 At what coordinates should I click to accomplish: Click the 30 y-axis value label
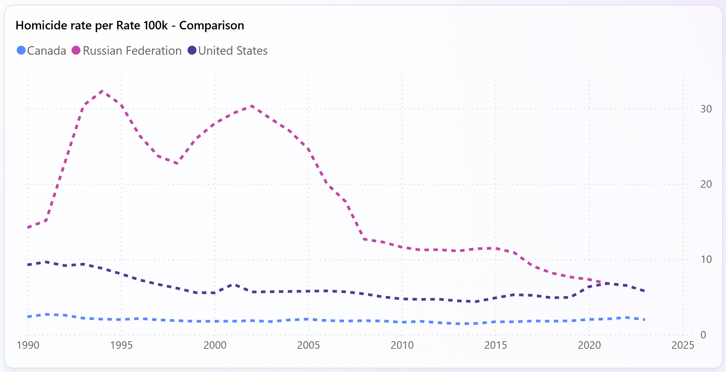[706, 109]
